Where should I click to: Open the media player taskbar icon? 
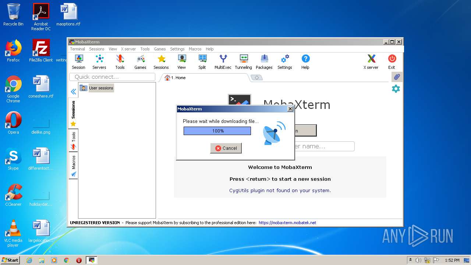click(54, 260)
